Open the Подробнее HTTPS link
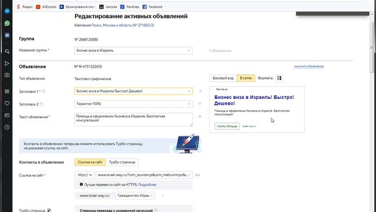 tap(147, 184)
